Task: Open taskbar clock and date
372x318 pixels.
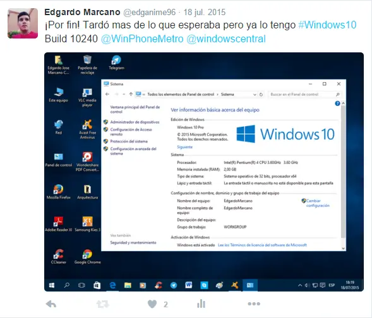Action: pos(350,285)
